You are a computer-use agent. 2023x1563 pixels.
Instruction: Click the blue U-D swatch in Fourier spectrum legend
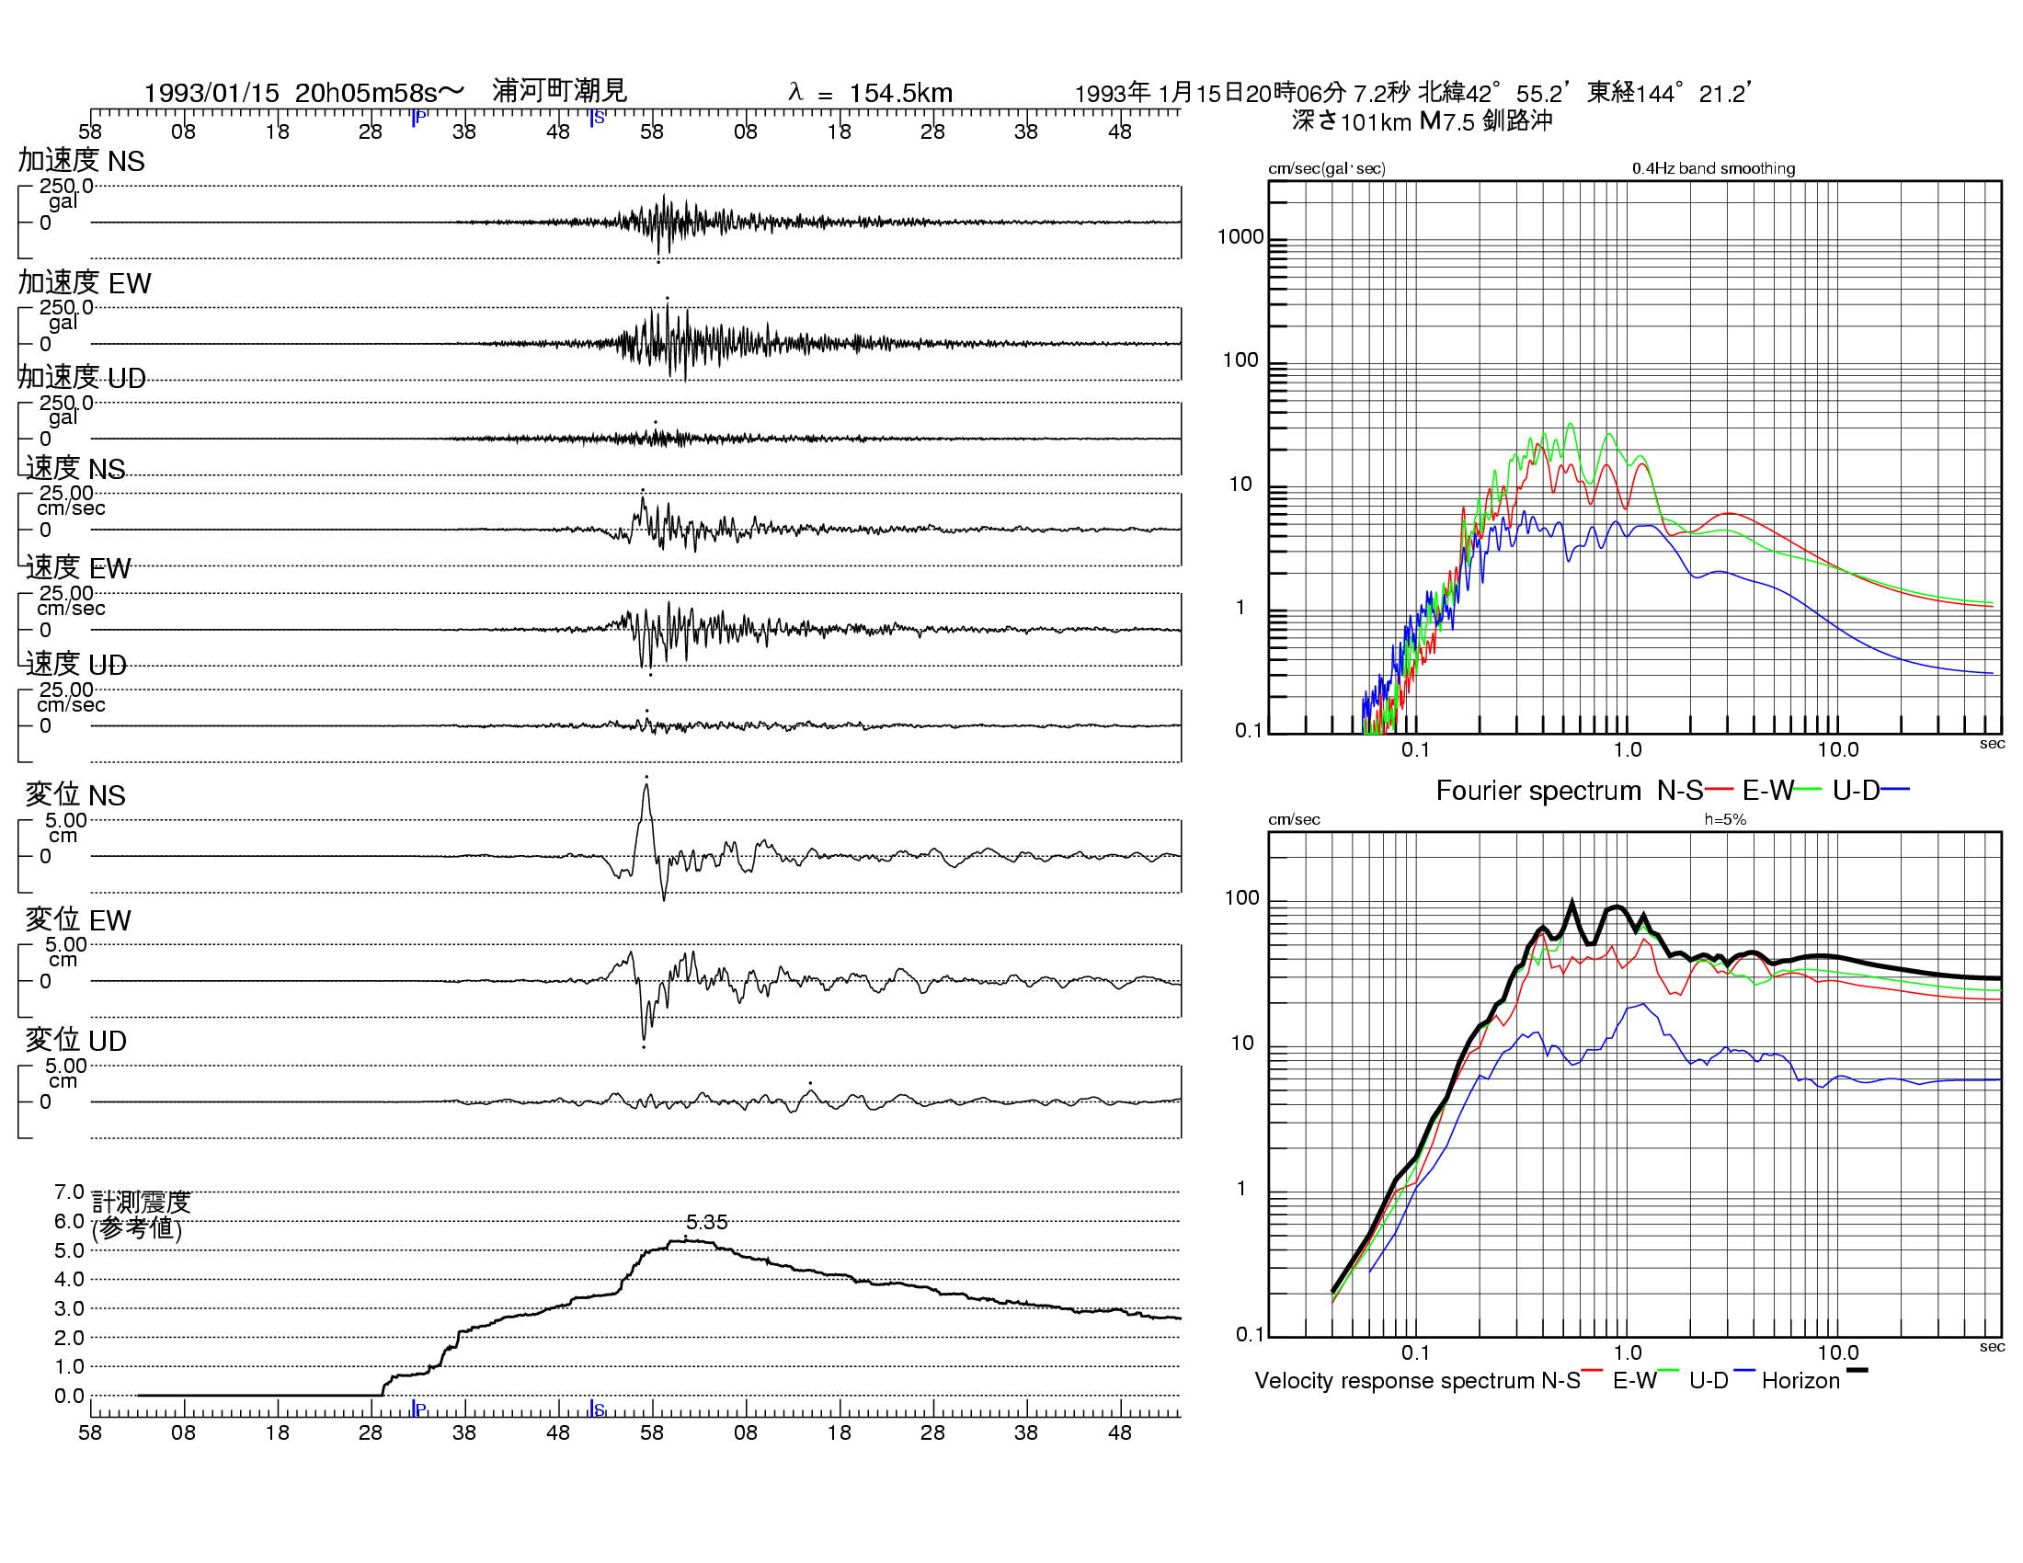pyautogui.click(x=1895, y=790)
